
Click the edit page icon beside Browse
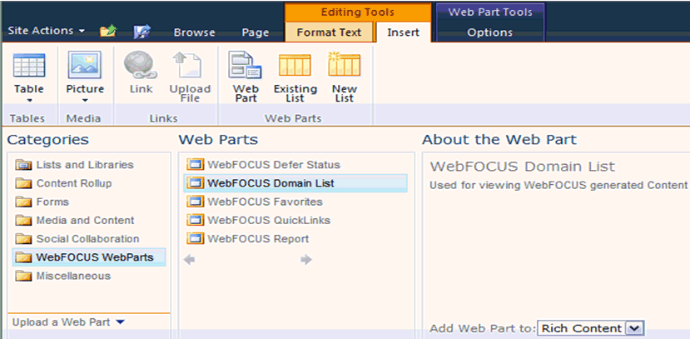pyautogui.click(x=141, y=32)
